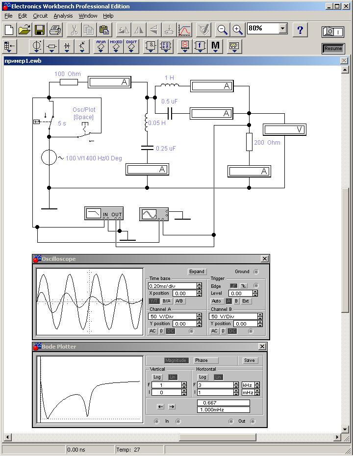This screenshot has width=353, height=456.
Task: Move Bode cursor left arrow
Action: point(160,407)
